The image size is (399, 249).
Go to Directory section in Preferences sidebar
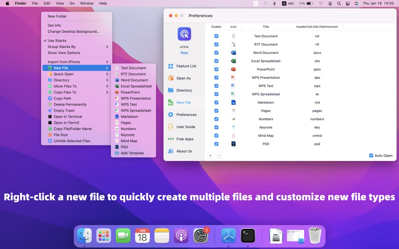tap(180, 91)
